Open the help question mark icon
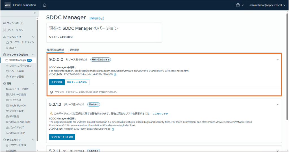The height and width of the screenshot is (152, 289). pos(238,5)
